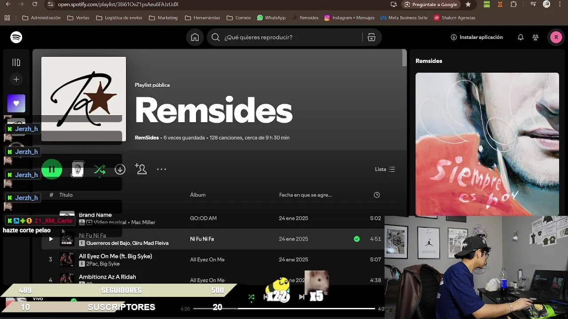This screenshot has width=568, height=319.
Task: Pause playback with green button
Action: [x=52, y=169]
